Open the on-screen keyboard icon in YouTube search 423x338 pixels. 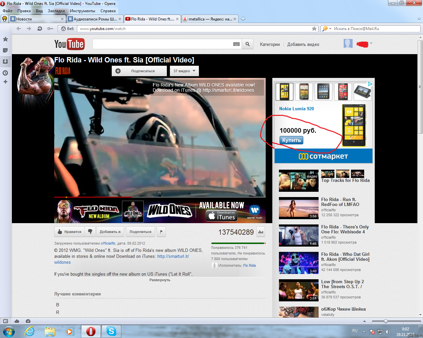(237, 44)
